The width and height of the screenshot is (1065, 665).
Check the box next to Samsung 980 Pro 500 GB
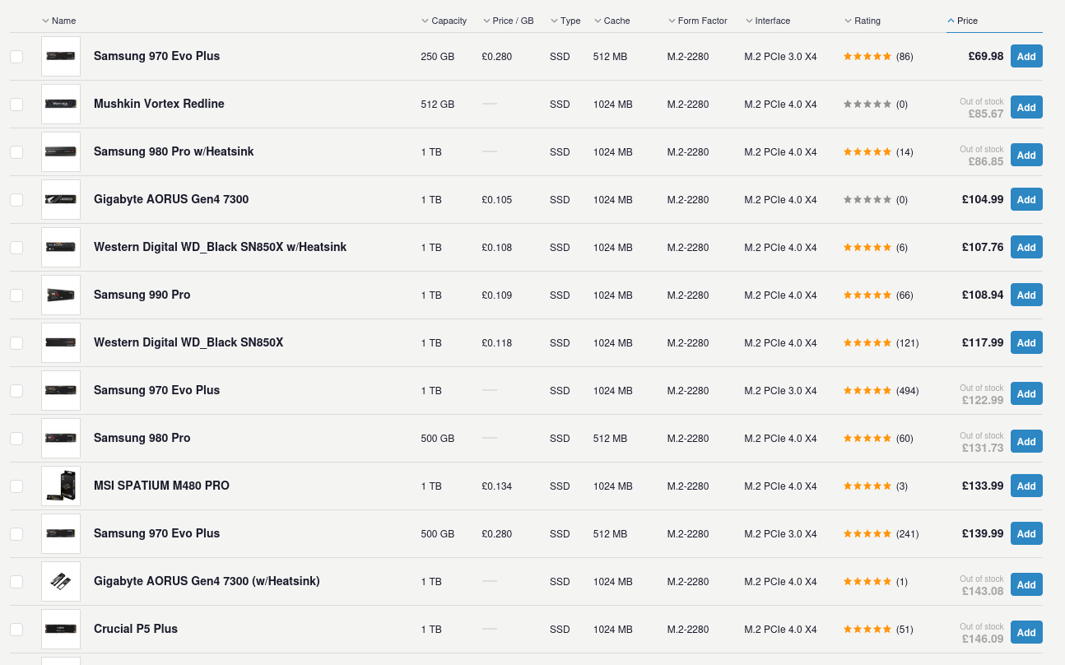point(16,439)
